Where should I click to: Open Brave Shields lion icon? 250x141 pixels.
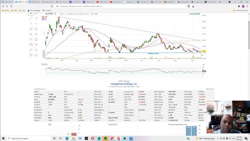pyautogui.click(x=189, y=6)
